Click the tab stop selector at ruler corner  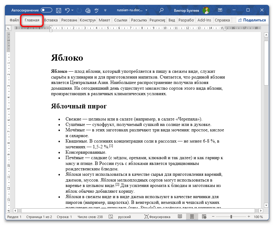(x=8, y=28)
